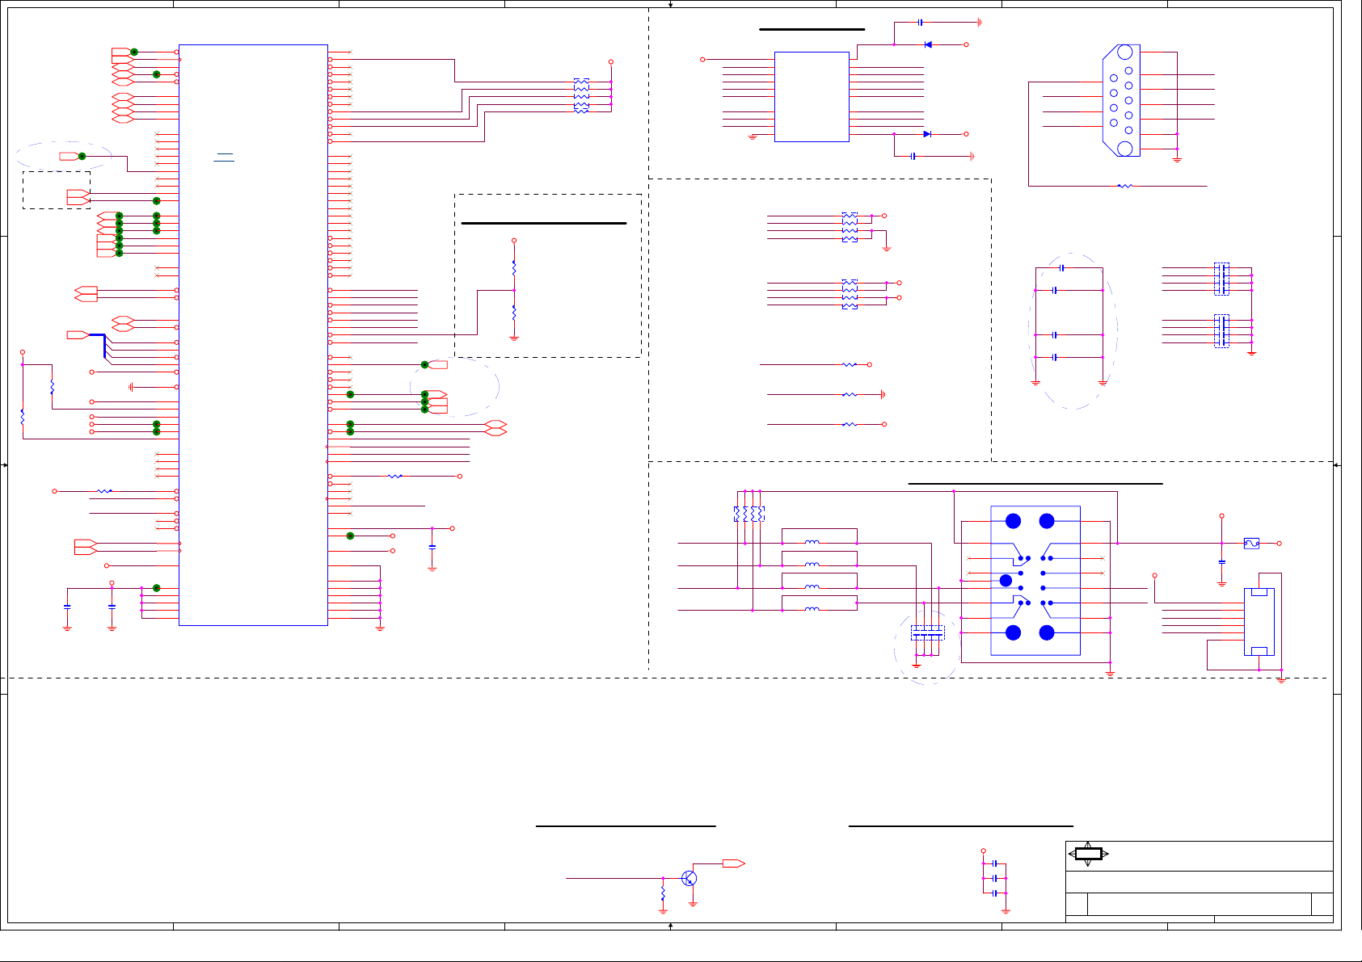Click the upper diode above the transceiver IC

tap(928, 44)
